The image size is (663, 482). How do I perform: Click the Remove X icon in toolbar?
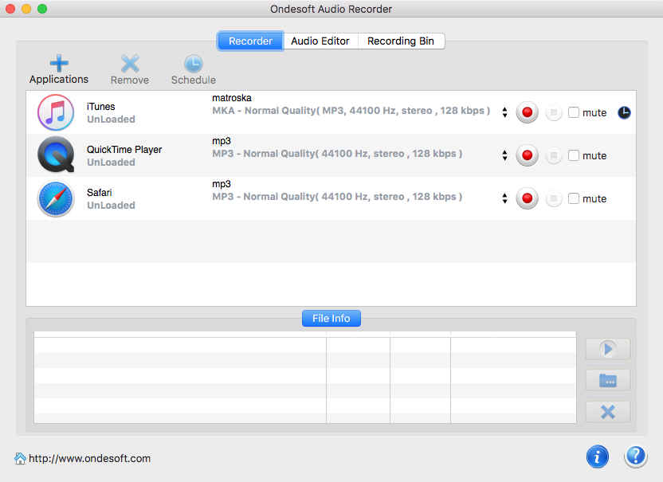(x=130, y=65)
